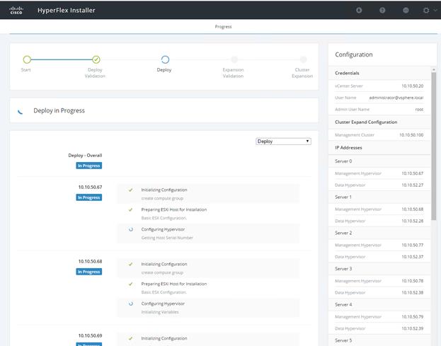Click the Configuration panel scrollbar thumb
441x346 pixels.
tap(434, 146)
